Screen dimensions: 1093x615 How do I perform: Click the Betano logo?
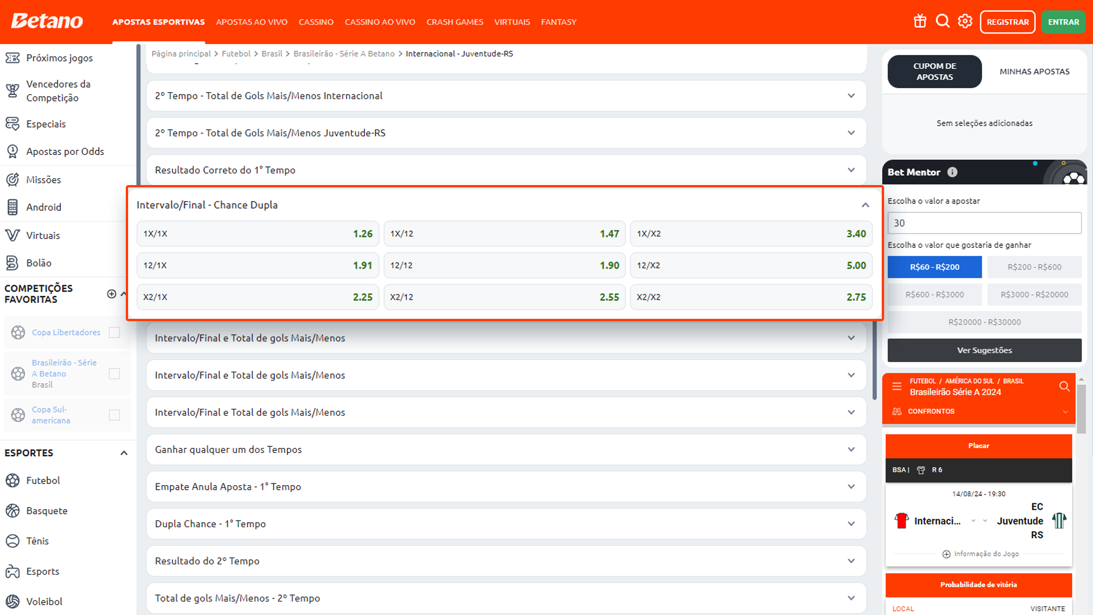[x=47, y=21]
